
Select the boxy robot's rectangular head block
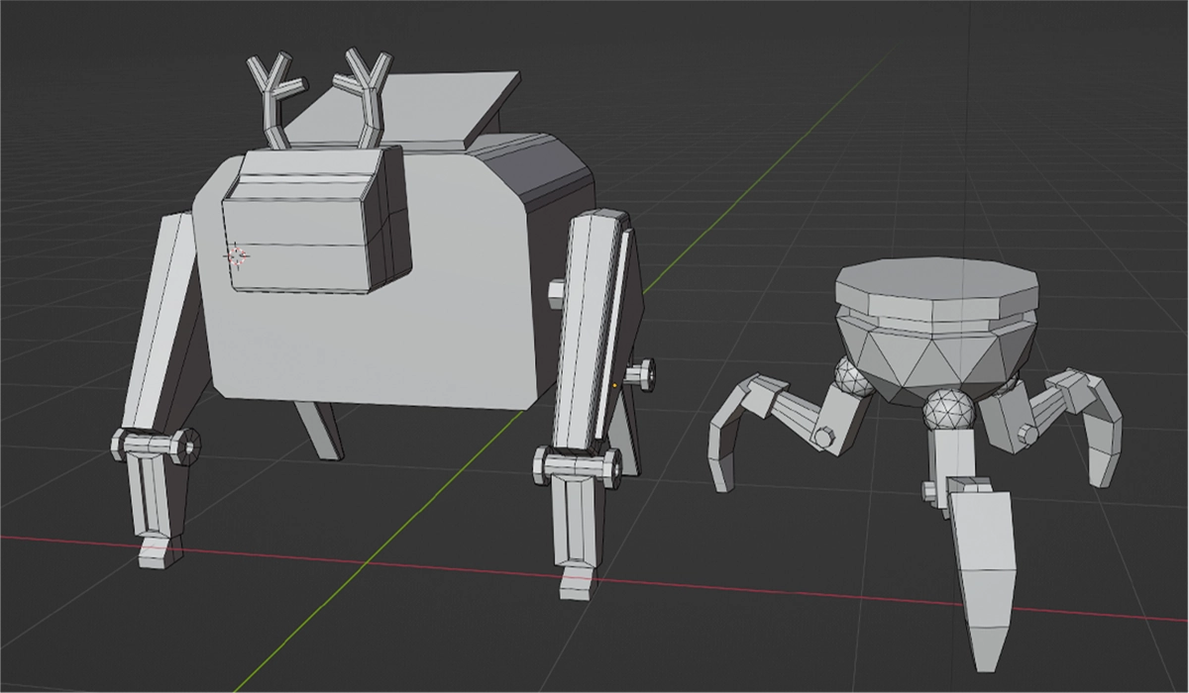click(x=315, y=219)
